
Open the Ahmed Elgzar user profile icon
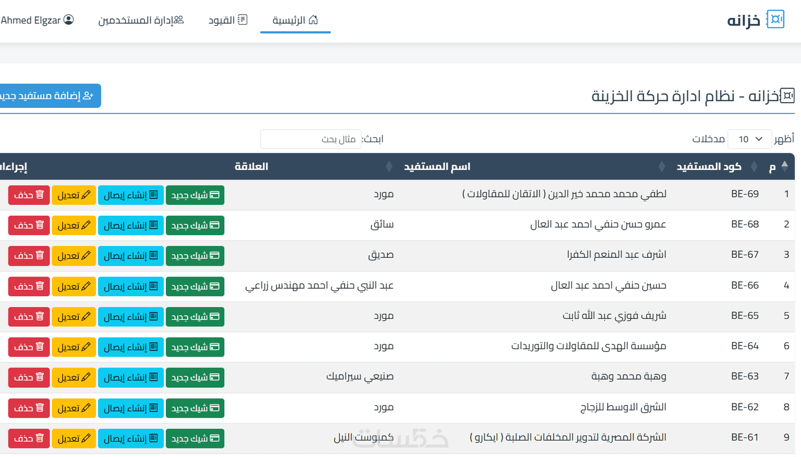point(69,20)
